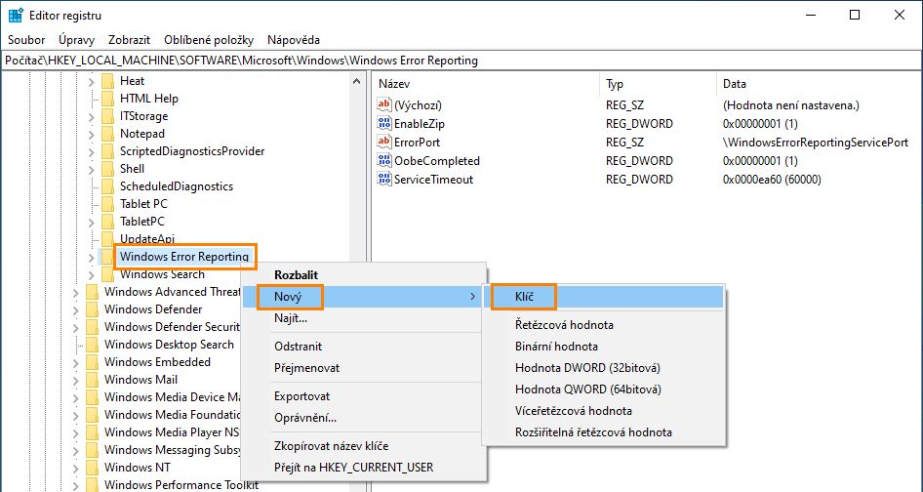Viewport: 923px width, 492px height.
Task: Click the (Výchozí) string value icon
Action: coord(384,104)
